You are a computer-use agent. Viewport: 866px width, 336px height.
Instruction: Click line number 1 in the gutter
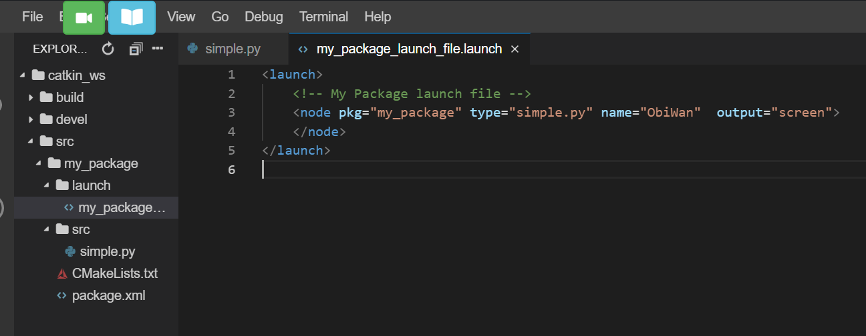click(x=231, y=74)
